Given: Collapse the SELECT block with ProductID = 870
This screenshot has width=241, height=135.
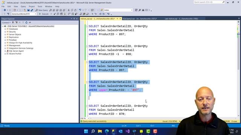Looking at the screenshot, I should pos(87,106).
